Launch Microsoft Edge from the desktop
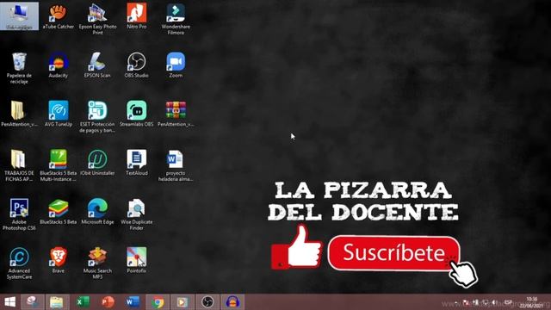Screen dimensions: 551x310 pos(97,212)
